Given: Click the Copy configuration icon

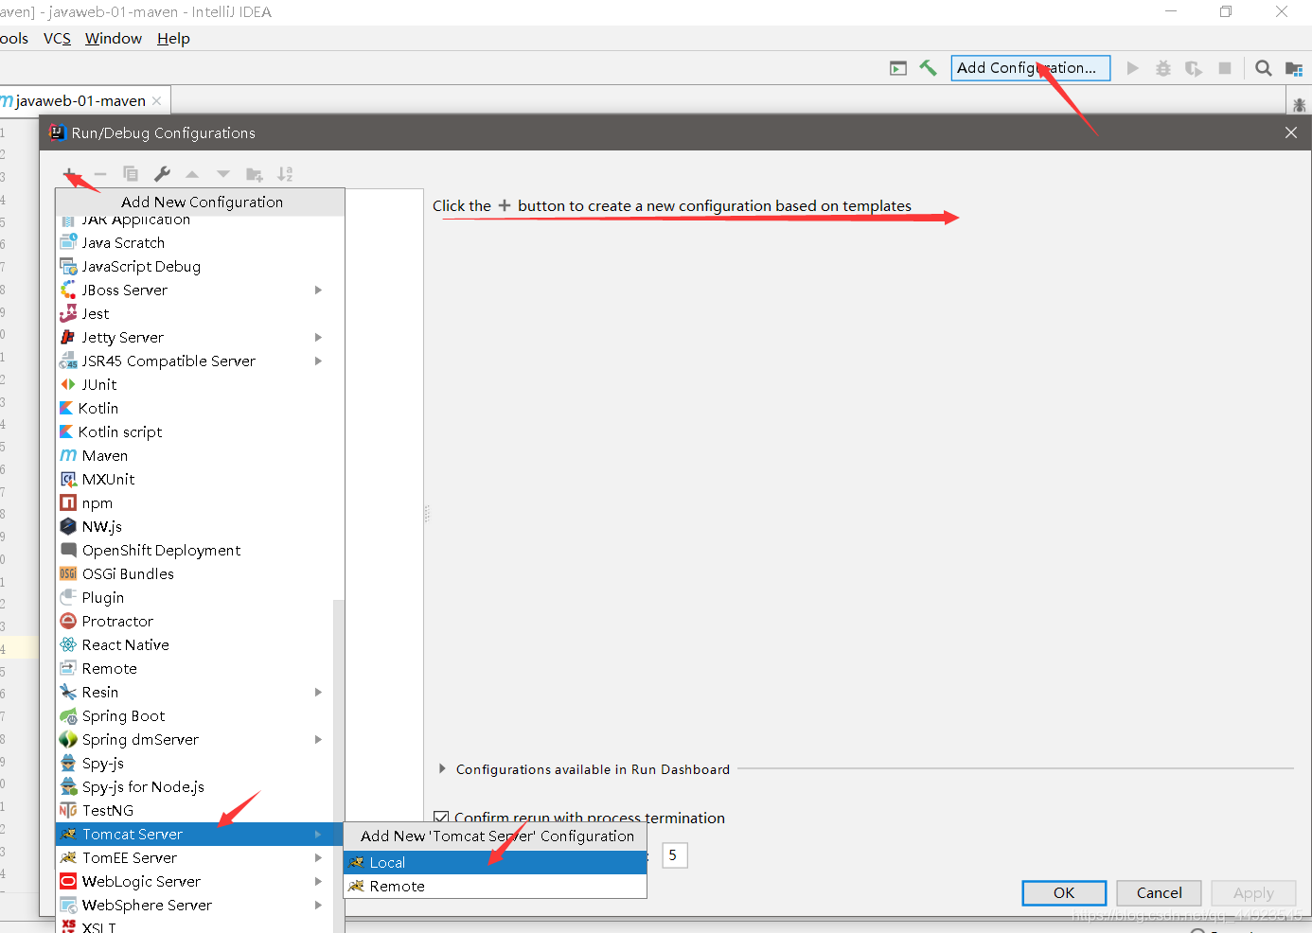Looking at the screenshot, I should click(x=131, y=174).
